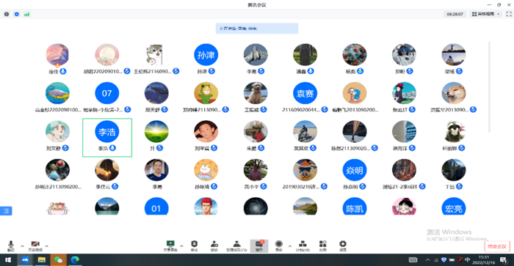Select the blue 07 participant avatar
Image resolution: width=514 pixels, height=266 pixels.
[107, 93]
